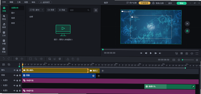Expand the 轨道3 track row
Screen dimensions: 201x94
[1, 80]
